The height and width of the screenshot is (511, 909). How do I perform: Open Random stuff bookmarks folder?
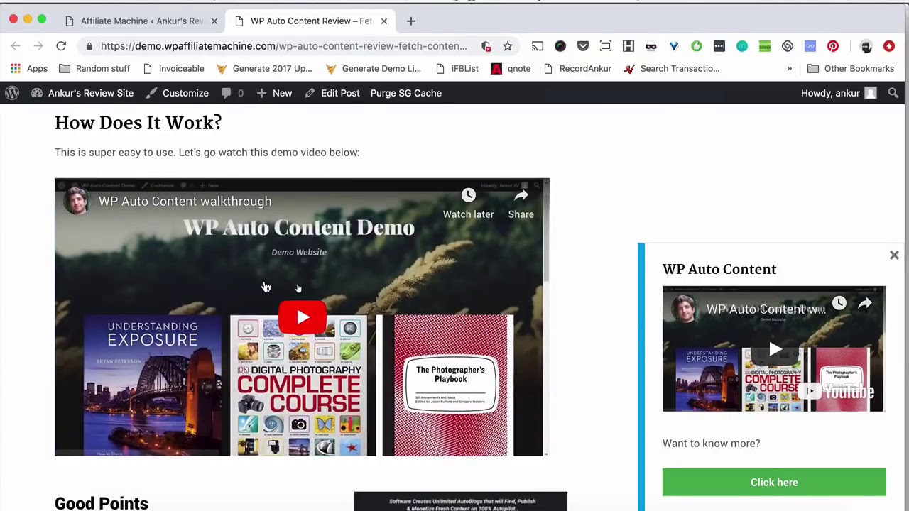(x=94, y=69)
